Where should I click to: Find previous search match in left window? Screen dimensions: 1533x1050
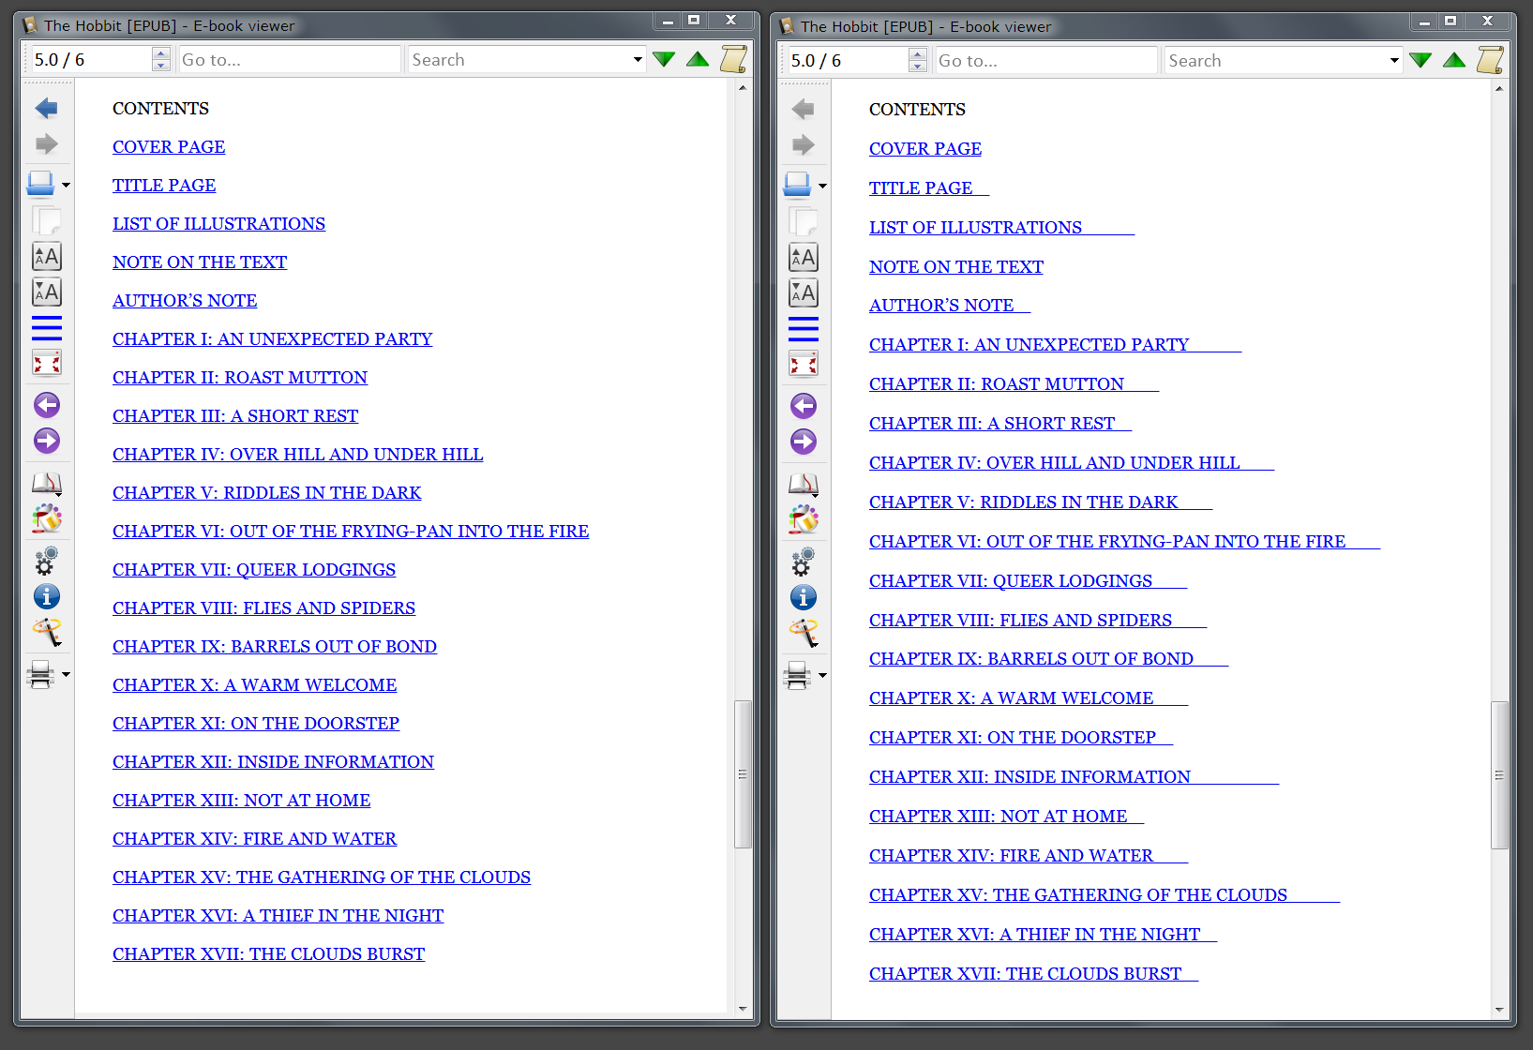click(x=698, y=59)
